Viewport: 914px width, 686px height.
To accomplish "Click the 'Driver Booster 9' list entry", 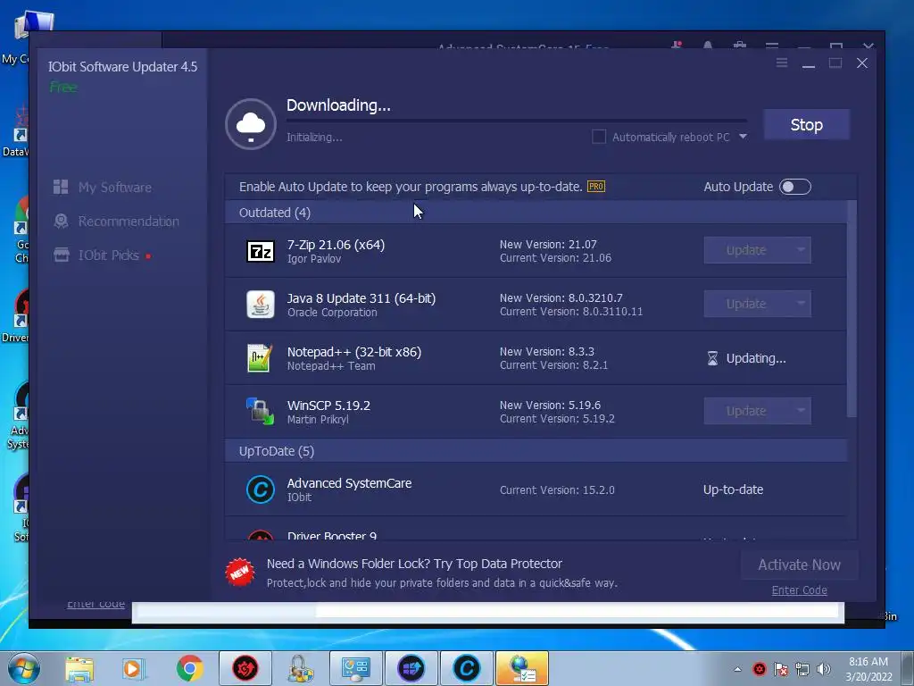I will click(332, 536).
